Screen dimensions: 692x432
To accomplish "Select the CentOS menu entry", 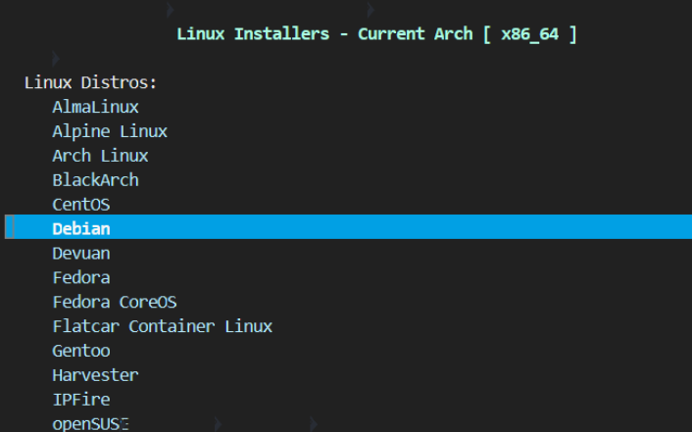I will tap(80, 205).
